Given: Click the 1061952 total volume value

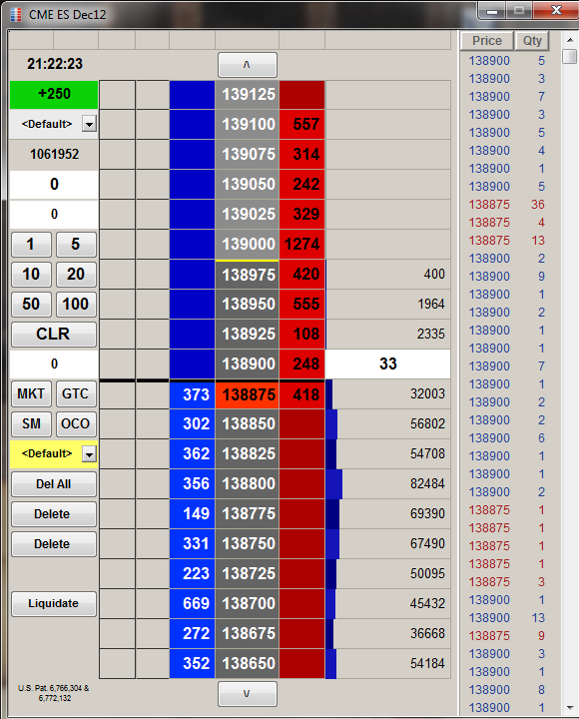Looking at the screenshot, I should (54, 154).
